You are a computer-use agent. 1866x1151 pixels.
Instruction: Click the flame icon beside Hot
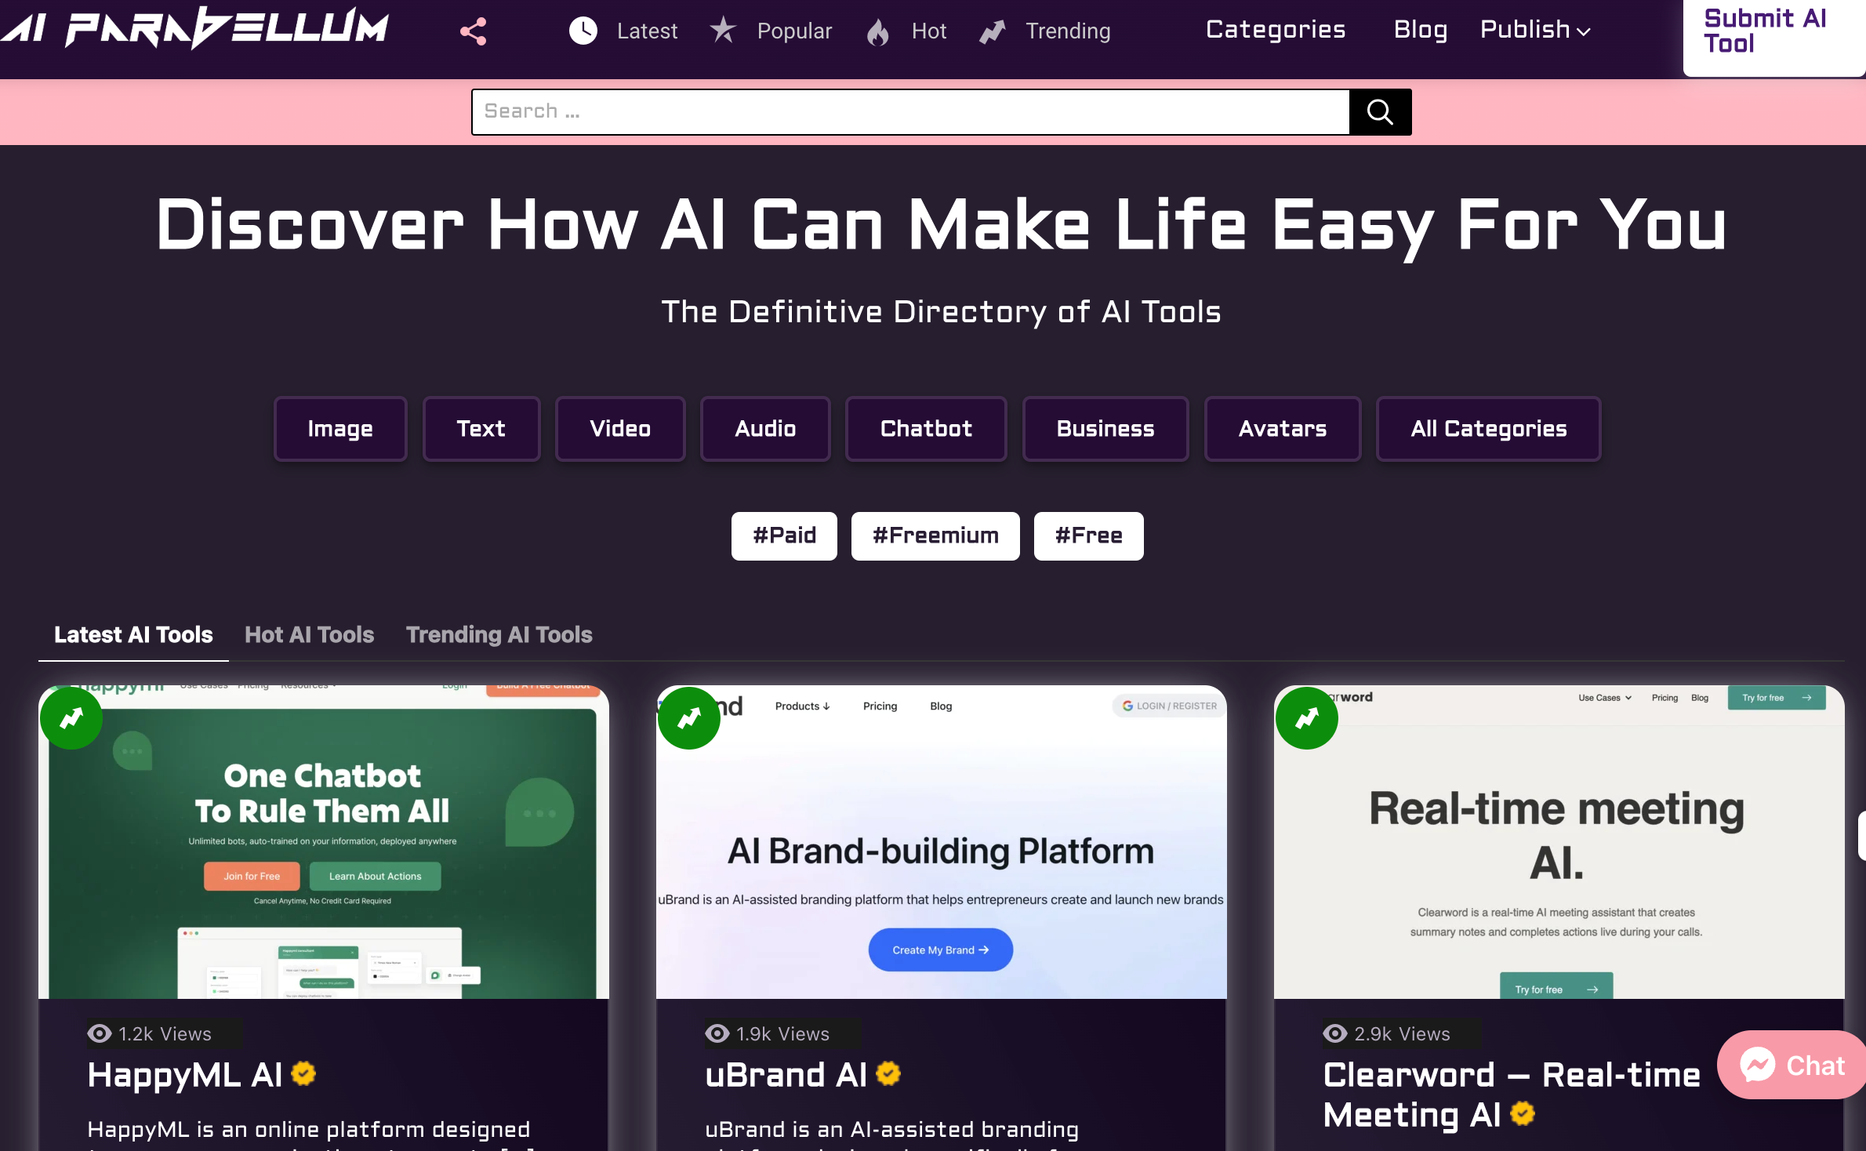coord(878,32)
